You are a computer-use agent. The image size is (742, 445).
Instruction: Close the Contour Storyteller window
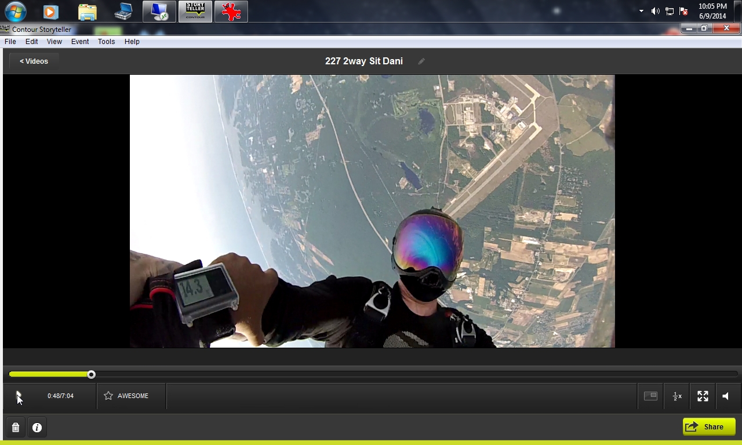pyautogui.click(x=726, y=28)
